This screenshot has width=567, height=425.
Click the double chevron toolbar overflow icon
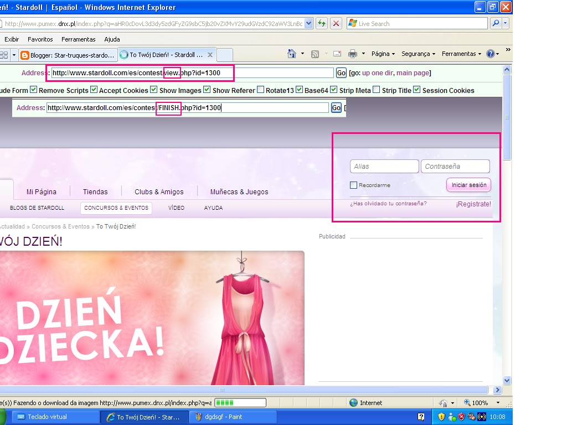pyautogui.click(x=508, y=49)
